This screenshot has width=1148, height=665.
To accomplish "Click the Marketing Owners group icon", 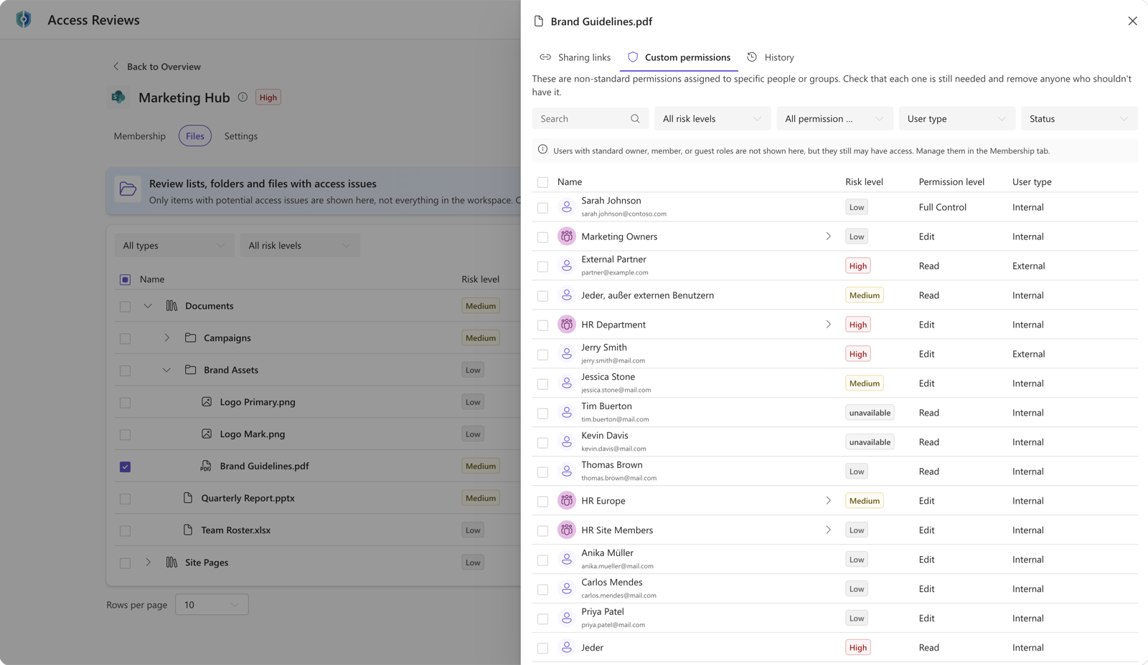I will [x=567, y=236].
